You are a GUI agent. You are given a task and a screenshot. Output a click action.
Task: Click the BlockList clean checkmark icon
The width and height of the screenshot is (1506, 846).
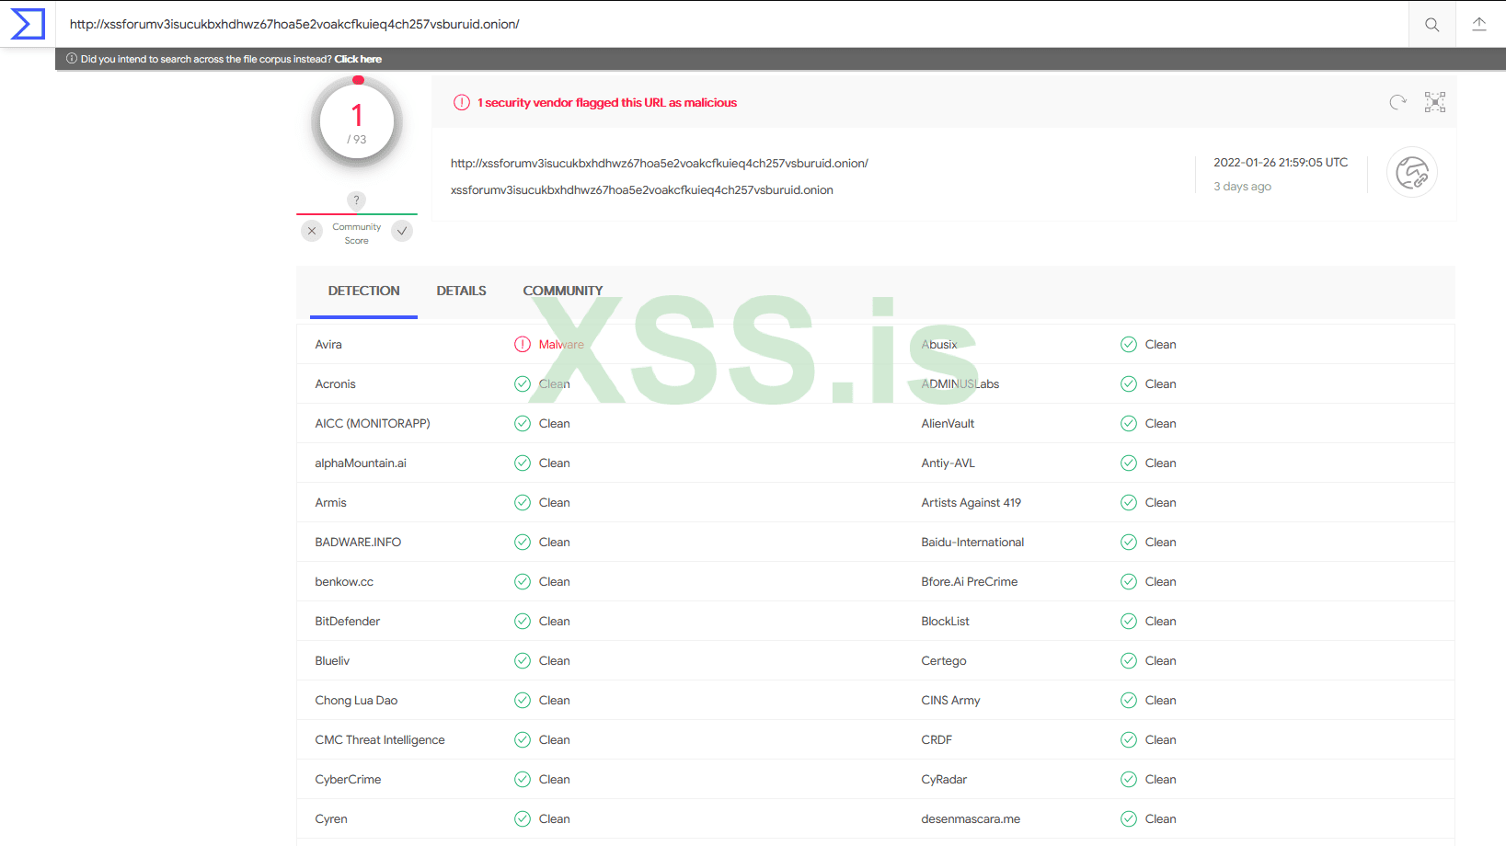click(1129, 622)
